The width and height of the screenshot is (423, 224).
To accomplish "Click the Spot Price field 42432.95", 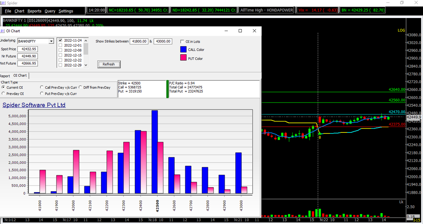I will [x=27, y=49].
